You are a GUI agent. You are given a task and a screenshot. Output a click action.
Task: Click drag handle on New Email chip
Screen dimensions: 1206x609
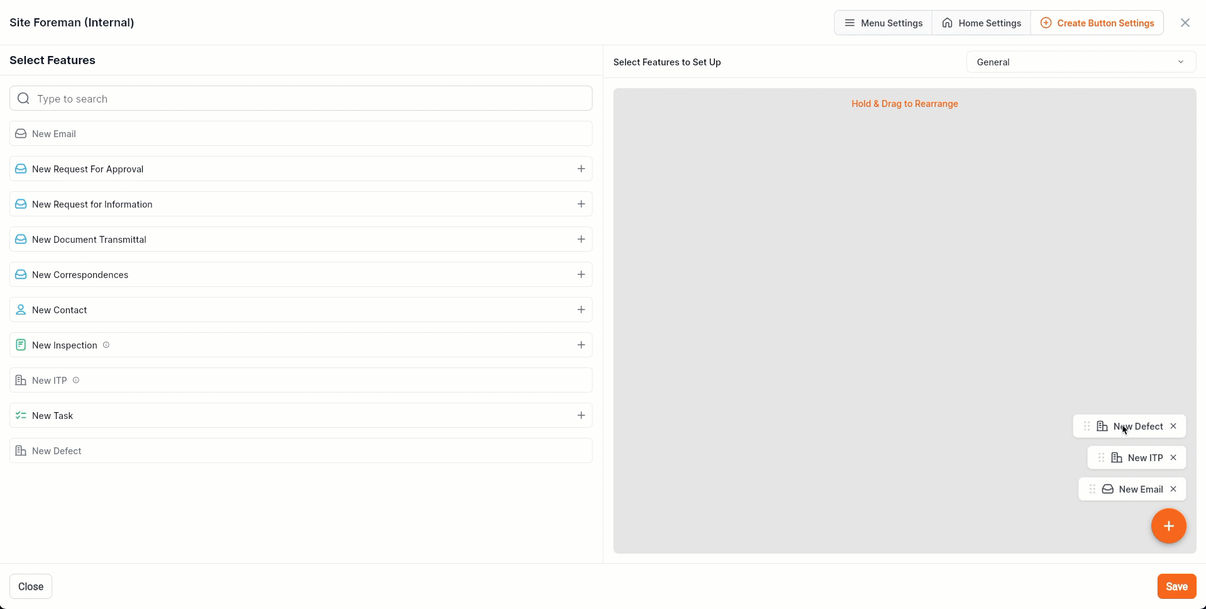coord(1092,489)
